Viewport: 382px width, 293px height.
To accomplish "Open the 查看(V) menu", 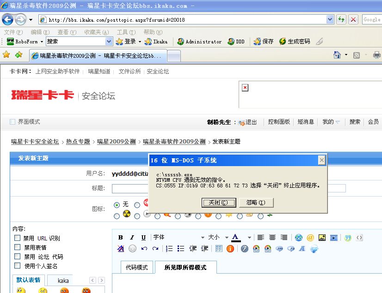I will (67, 32).
